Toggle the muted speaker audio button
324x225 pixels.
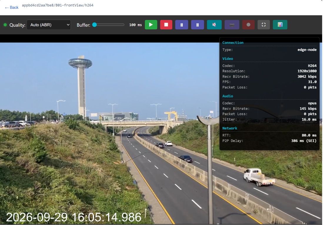pyautogui.click(x=214, y=25)
